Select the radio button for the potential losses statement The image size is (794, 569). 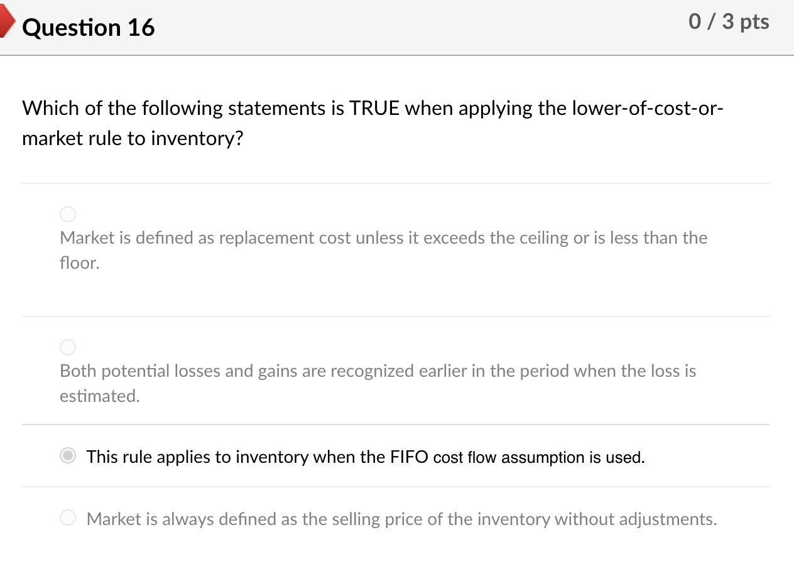[67, 347]
